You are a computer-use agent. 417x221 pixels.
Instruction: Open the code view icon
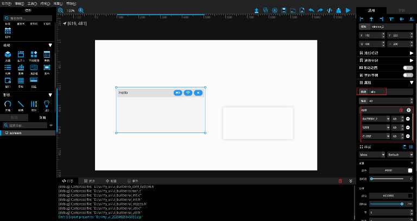coord(329,10)
